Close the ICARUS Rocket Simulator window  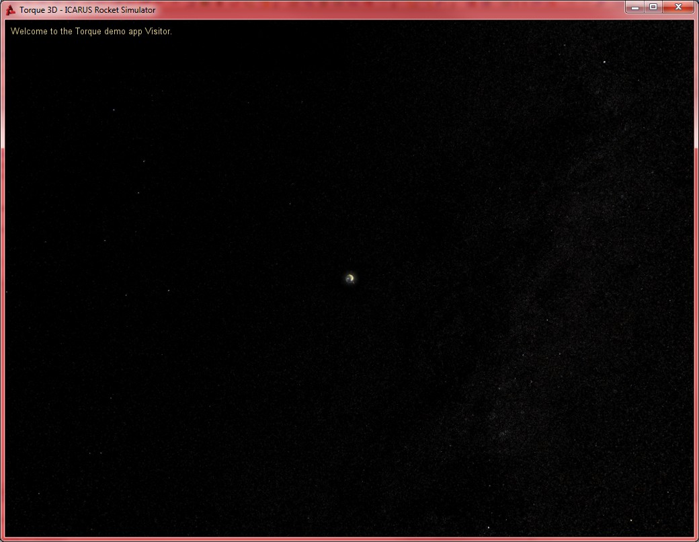pyautogui.click(x=678, y=7)
